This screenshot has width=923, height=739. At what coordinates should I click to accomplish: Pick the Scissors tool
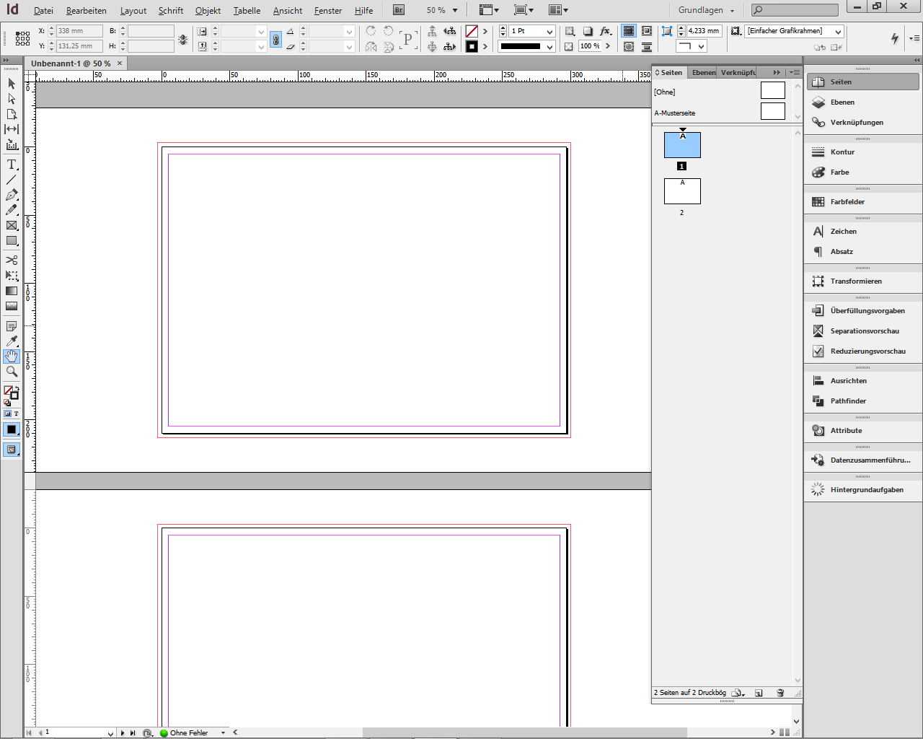[x=12, y=260]
